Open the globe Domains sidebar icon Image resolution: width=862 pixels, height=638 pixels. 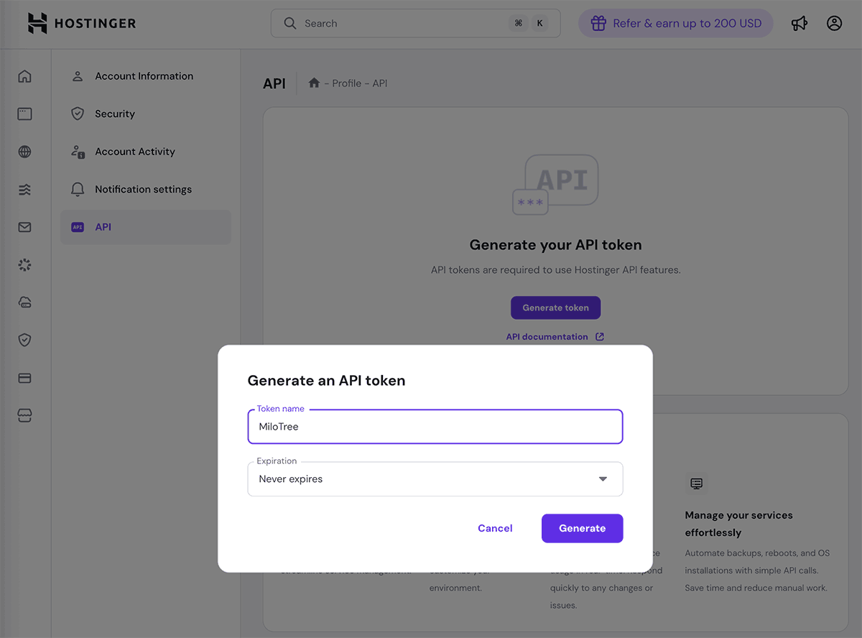click(x=25, y=152)
